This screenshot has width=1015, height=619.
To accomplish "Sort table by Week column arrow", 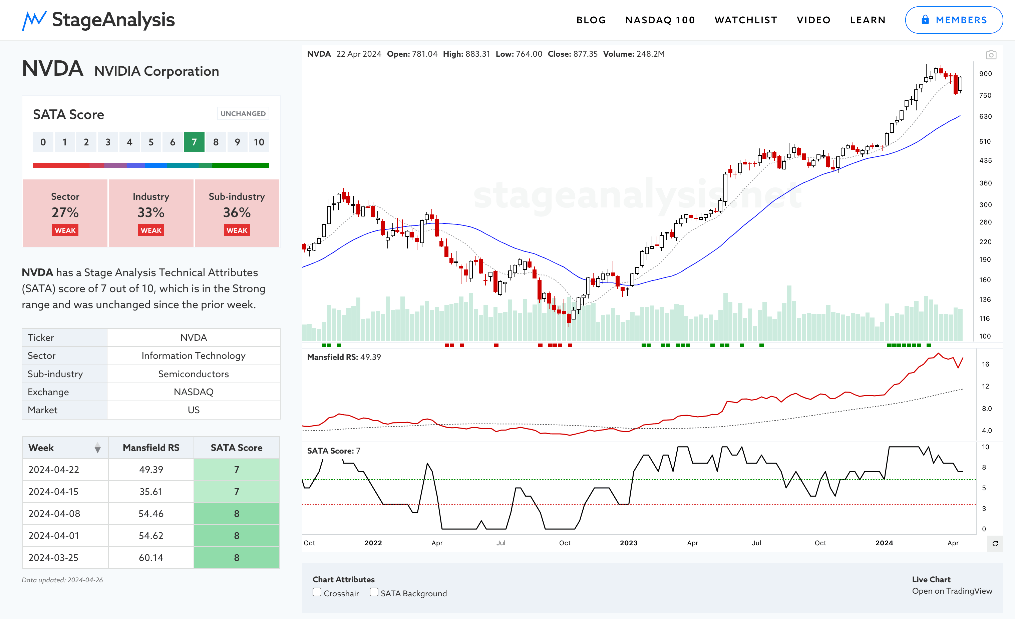I will [x=97, y=448].
